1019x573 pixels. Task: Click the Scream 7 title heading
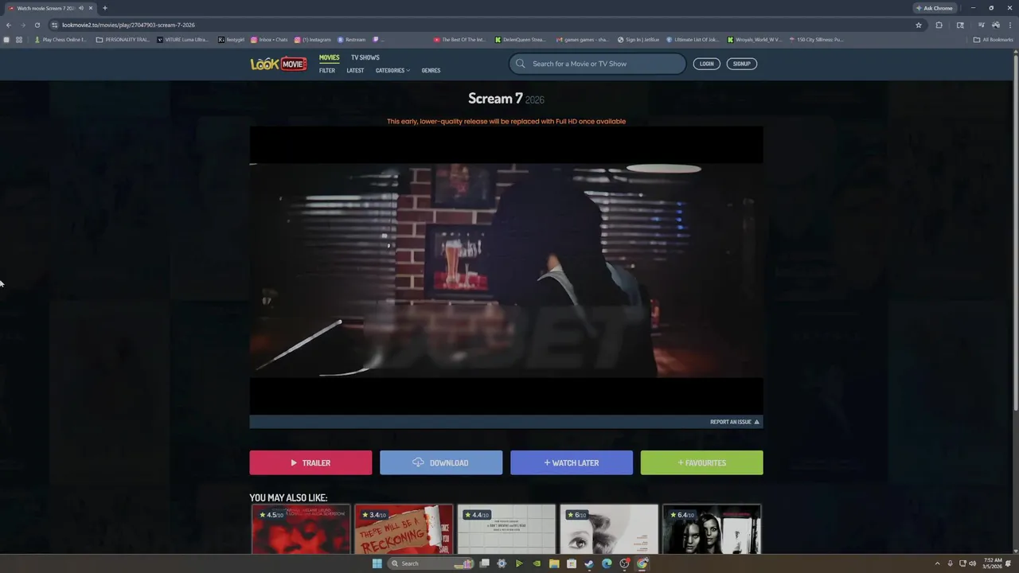click(506, 99)
